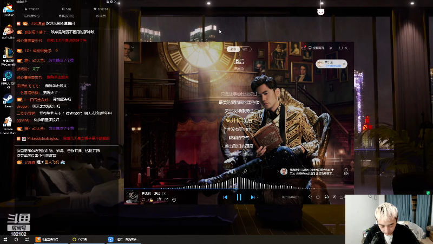Viewport: 433px width, 244px height.
Task: Pause the song in the music player
Action: pos(239,197)
